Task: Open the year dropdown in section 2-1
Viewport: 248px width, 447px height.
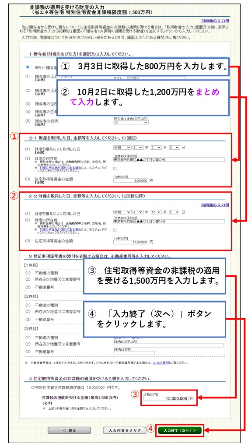Action: click(137, 148)
